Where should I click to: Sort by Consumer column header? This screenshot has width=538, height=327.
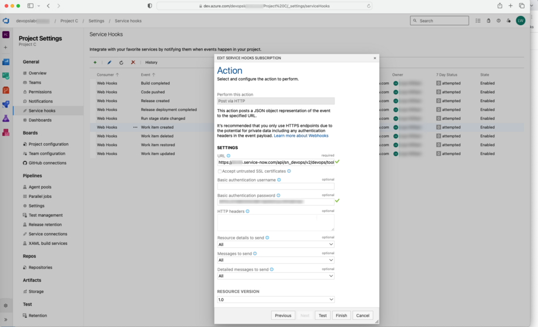(x=108, y=75)
